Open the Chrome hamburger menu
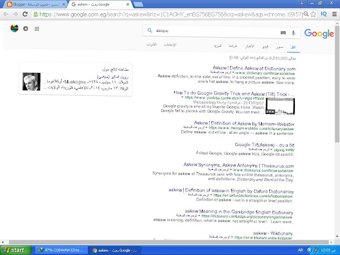The height and width of the screenshot is (255, 340). pyautogui.click(x=334, y=14)
